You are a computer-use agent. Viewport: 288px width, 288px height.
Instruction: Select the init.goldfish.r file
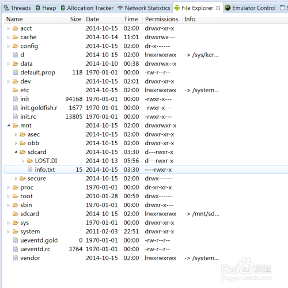[39, 108]
